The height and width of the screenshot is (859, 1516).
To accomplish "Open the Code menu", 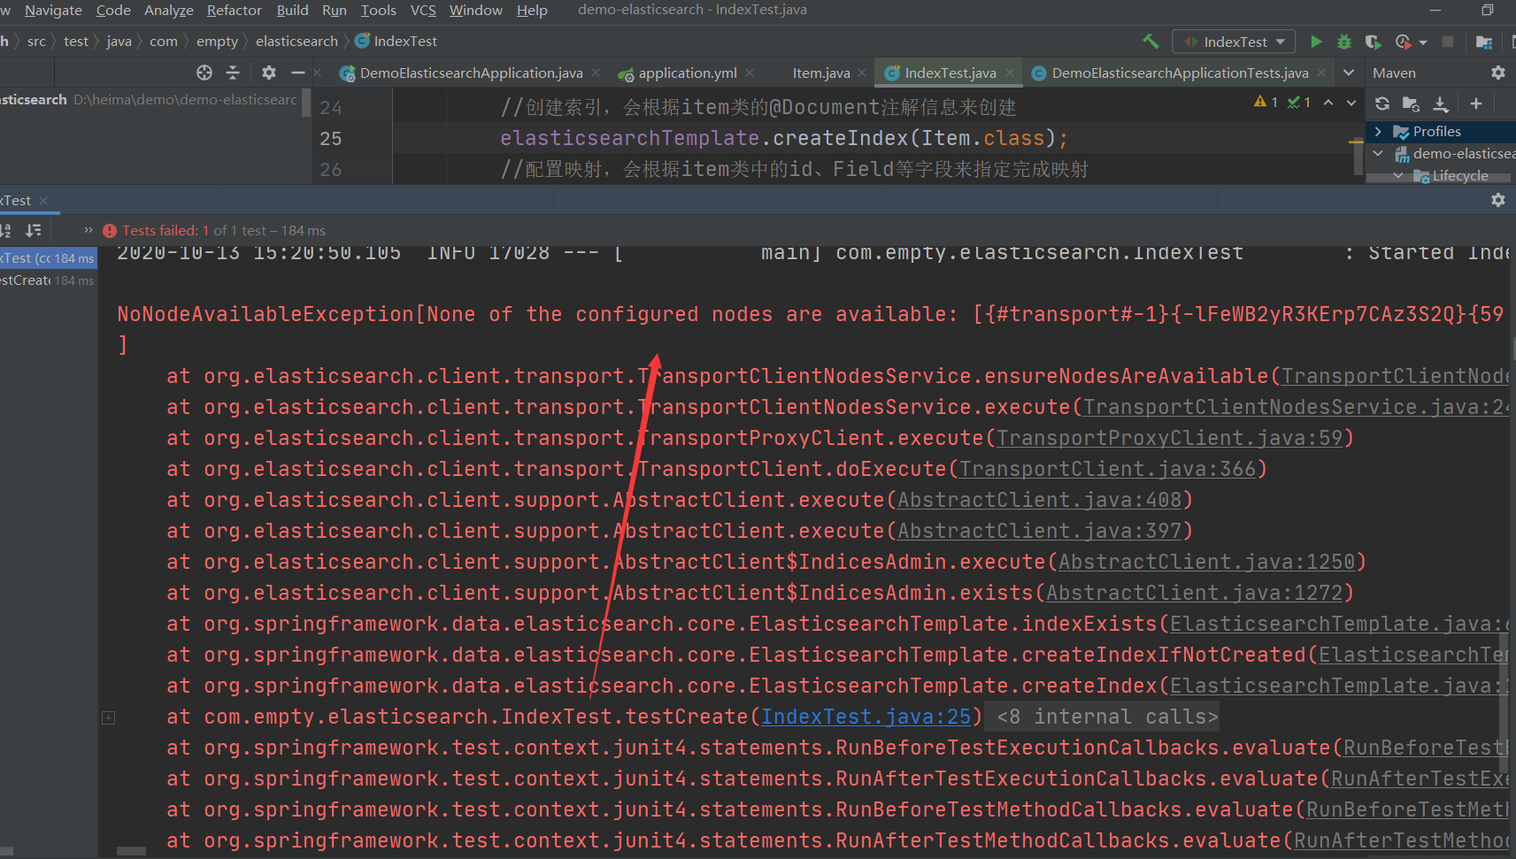I will point(113,10).
